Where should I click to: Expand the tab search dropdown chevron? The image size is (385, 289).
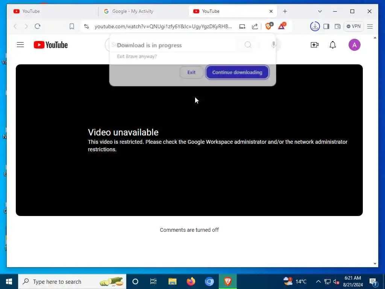[x=320, y=11]
